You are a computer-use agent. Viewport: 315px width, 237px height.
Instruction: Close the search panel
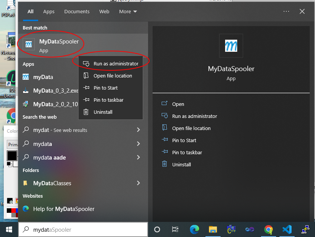point(302,11)
